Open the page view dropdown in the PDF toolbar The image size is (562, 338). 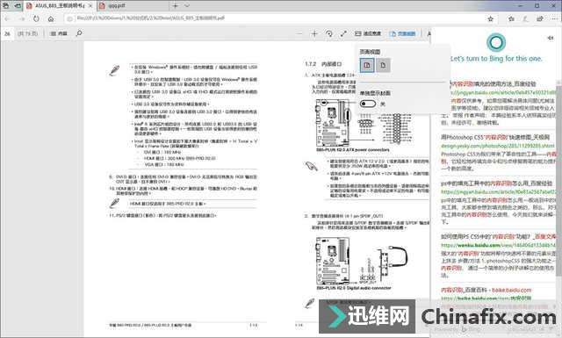[402, 33]
